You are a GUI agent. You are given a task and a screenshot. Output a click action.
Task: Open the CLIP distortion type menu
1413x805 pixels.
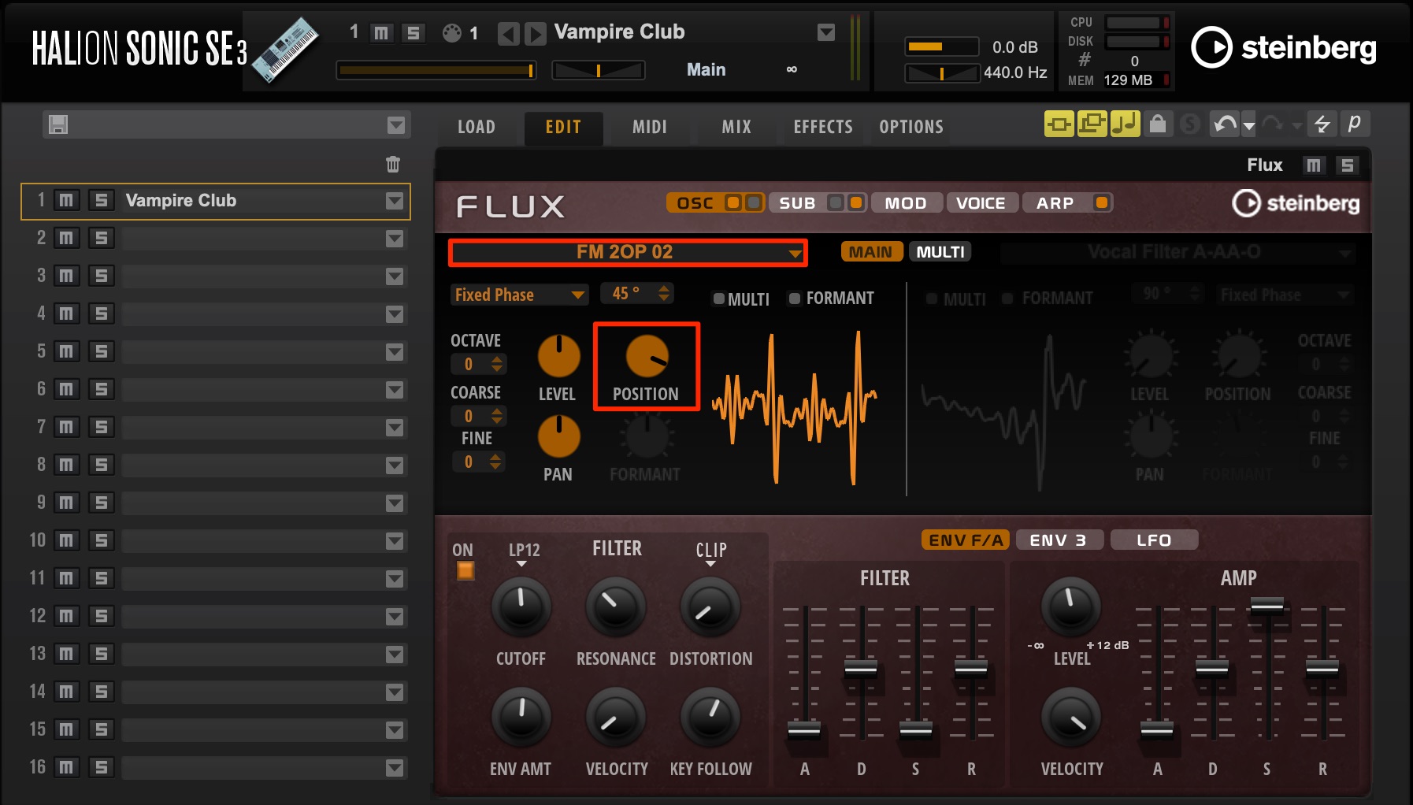pos(710,555)
